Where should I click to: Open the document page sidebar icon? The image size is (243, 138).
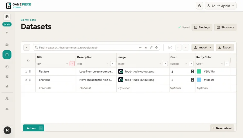pos(7,87)
